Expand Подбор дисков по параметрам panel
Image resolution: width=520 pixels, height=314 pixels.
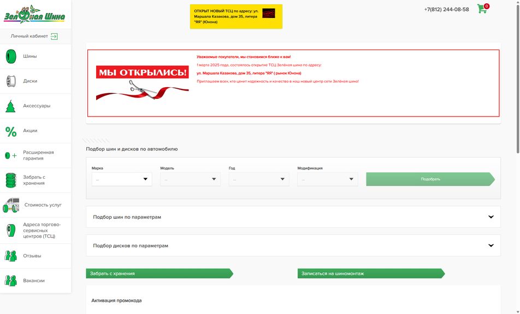click(293, 245)
